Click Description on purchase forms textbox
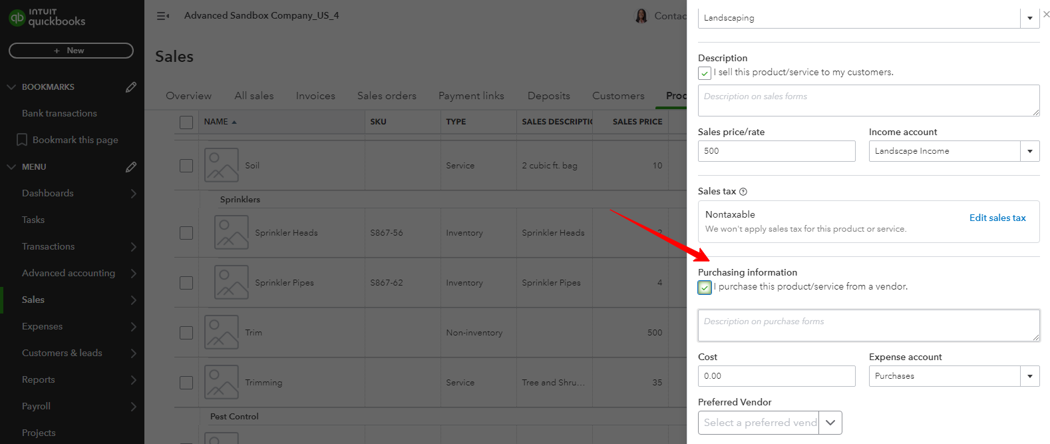1050x444 pixels. point(868,326)
